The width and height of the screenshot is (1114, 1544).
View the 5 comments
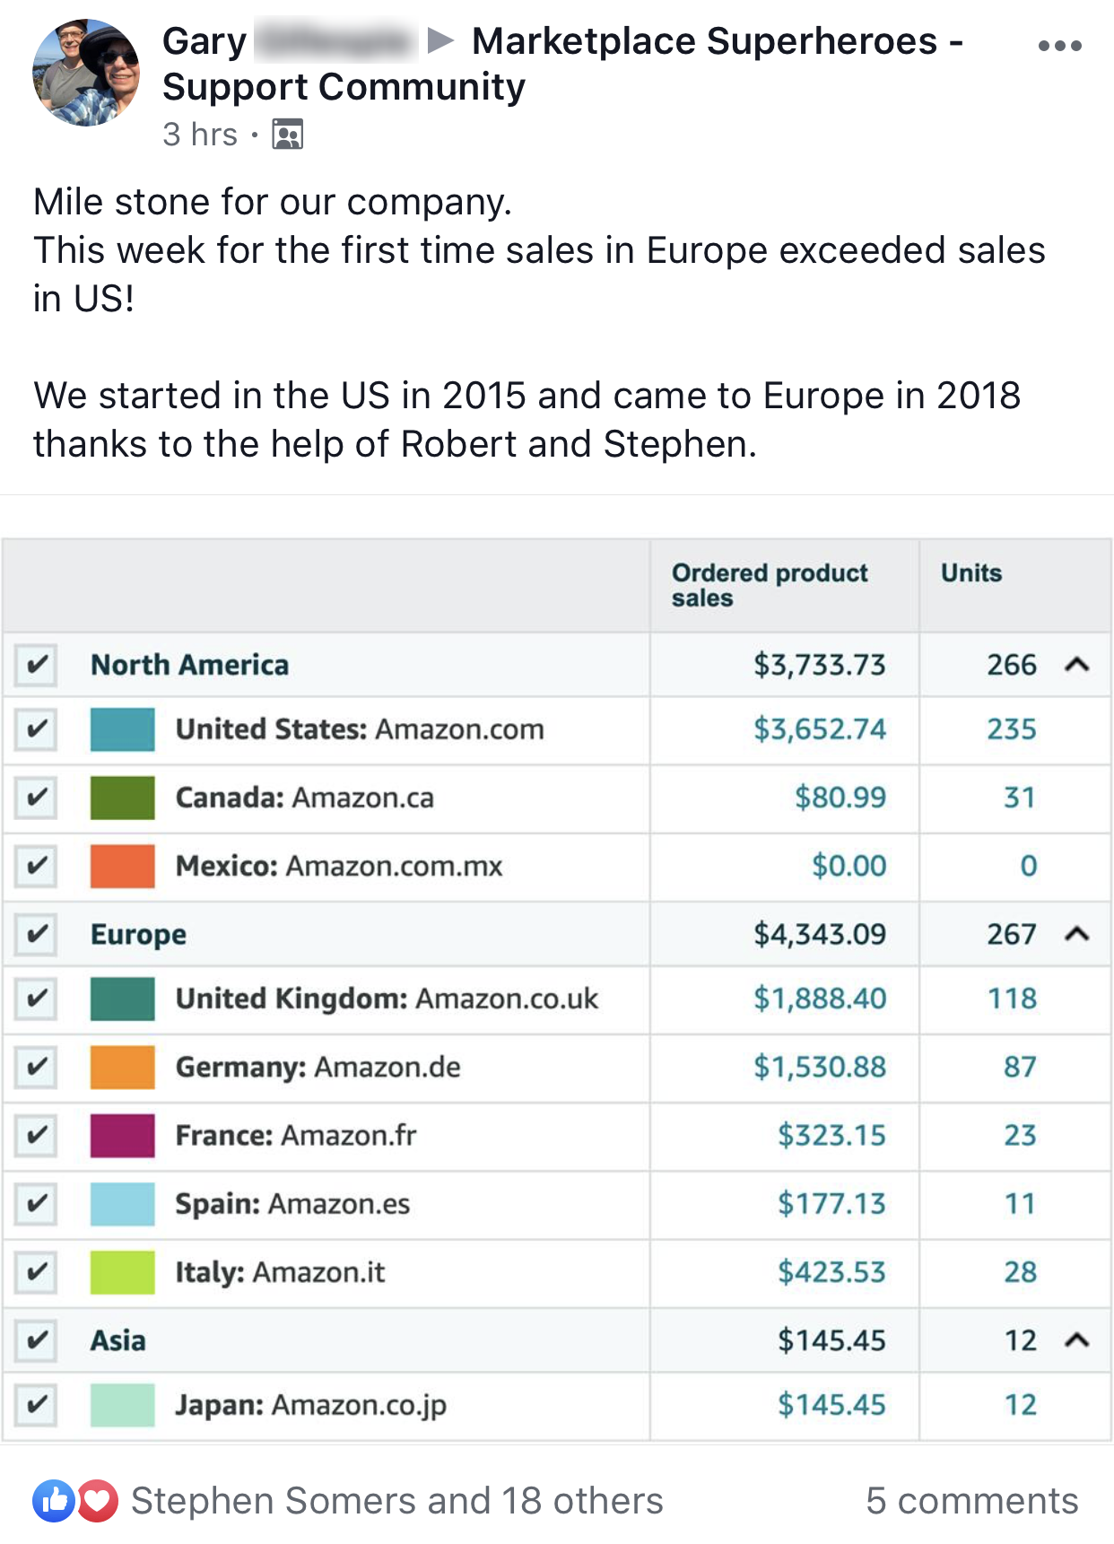tap(971, 1501)
